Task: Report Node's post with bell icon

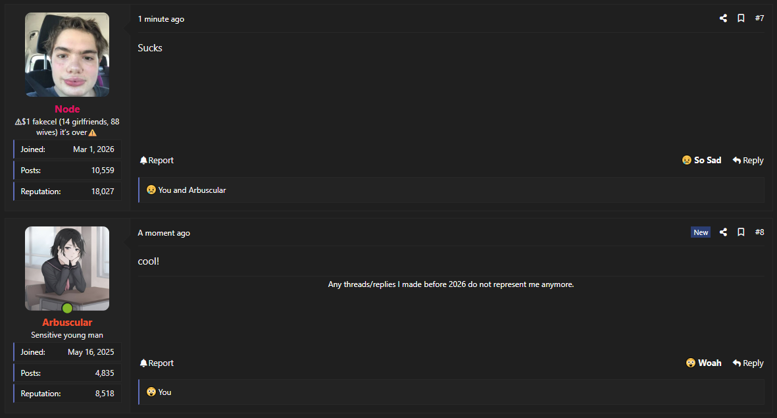Action: [x=157, y=160]
